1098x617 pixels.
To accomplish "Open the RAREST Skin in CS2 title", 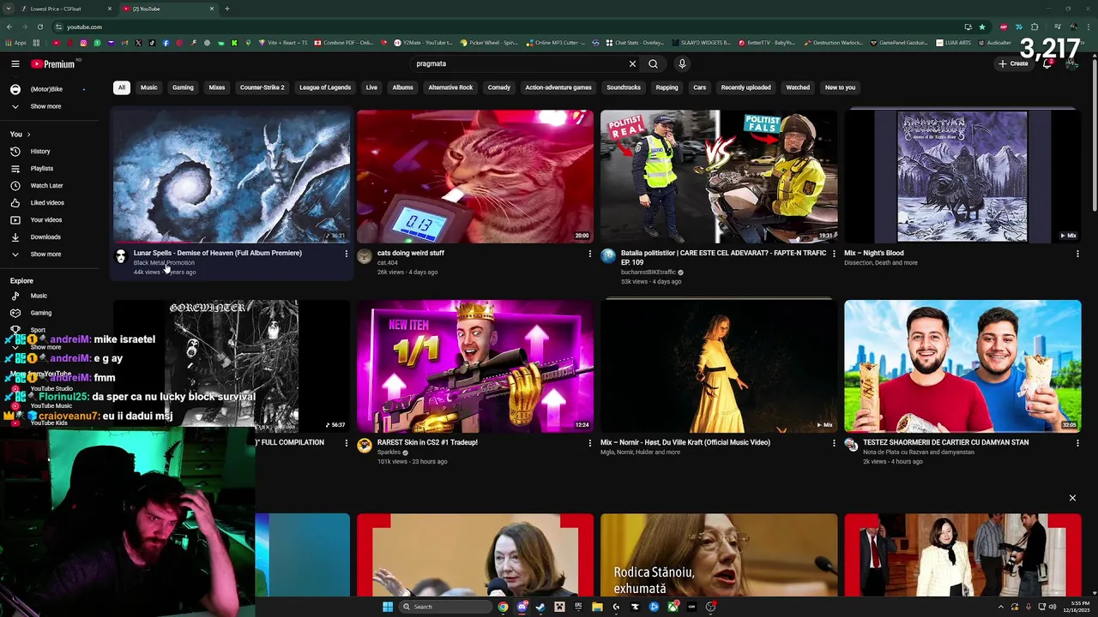I will (x=427, y=442).
